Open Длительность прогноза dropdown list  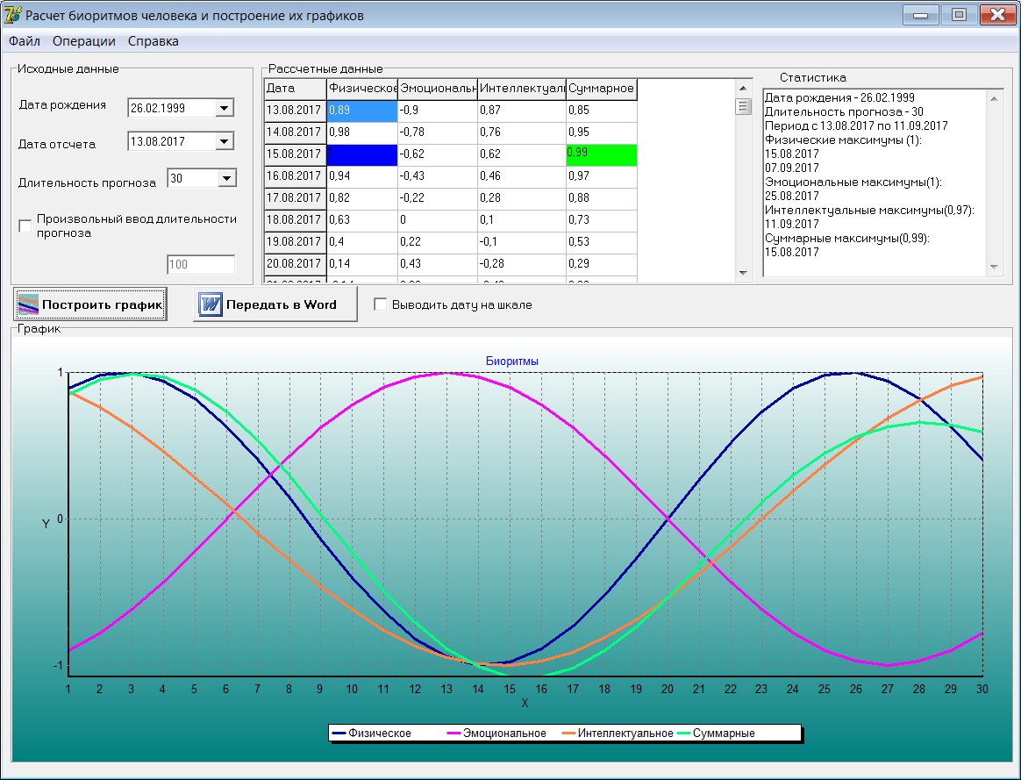tap(226, 178)
